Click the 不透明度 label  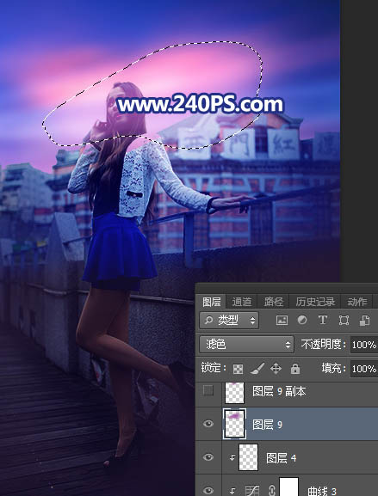tap(322, 345)
